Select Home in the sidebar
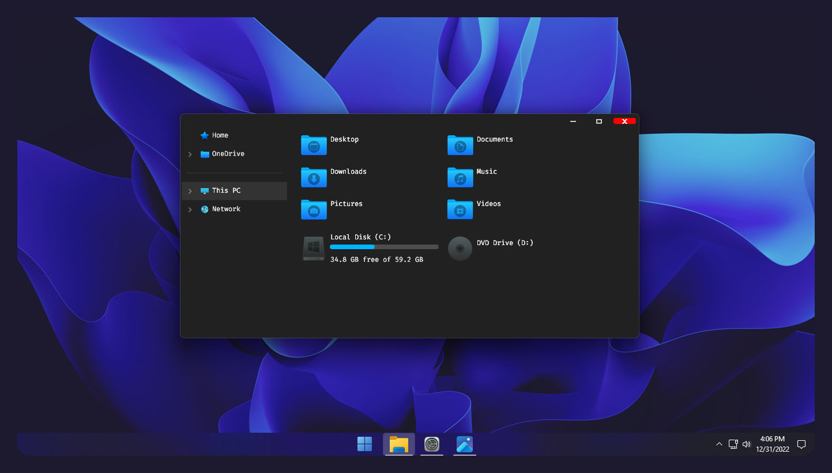 click(x=220, y=135)
